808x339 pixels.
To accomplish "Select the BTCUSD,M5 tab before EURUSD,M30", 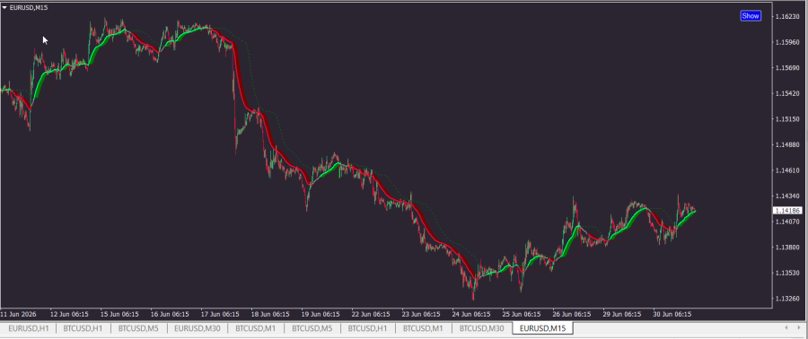I will (x=138, y=328).
